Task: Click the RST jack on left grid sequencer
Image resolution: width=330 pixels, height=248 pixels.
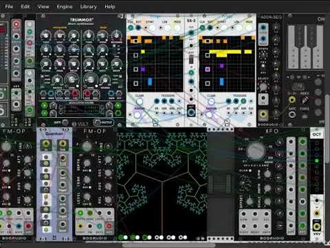Action: 138,28
